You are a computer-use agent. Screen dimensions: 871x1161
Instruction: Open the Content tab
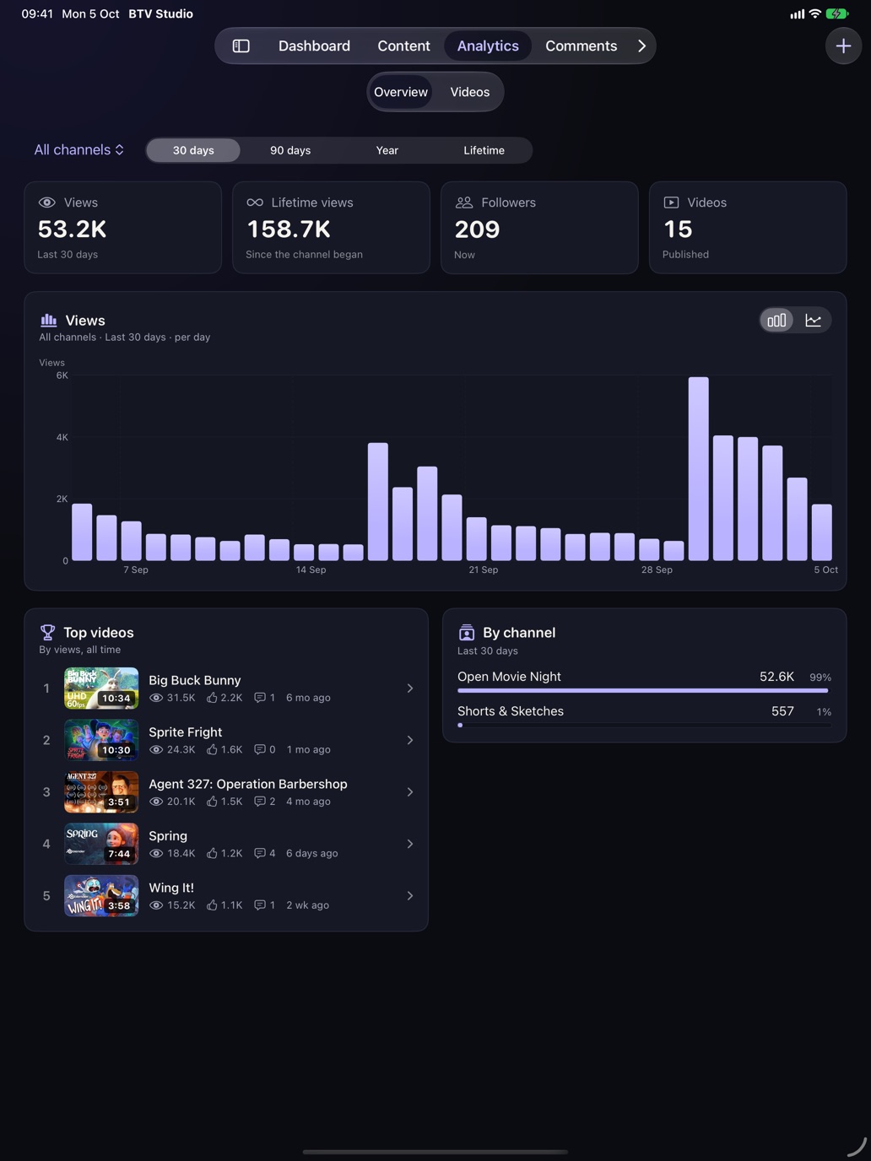pos(403,46)
